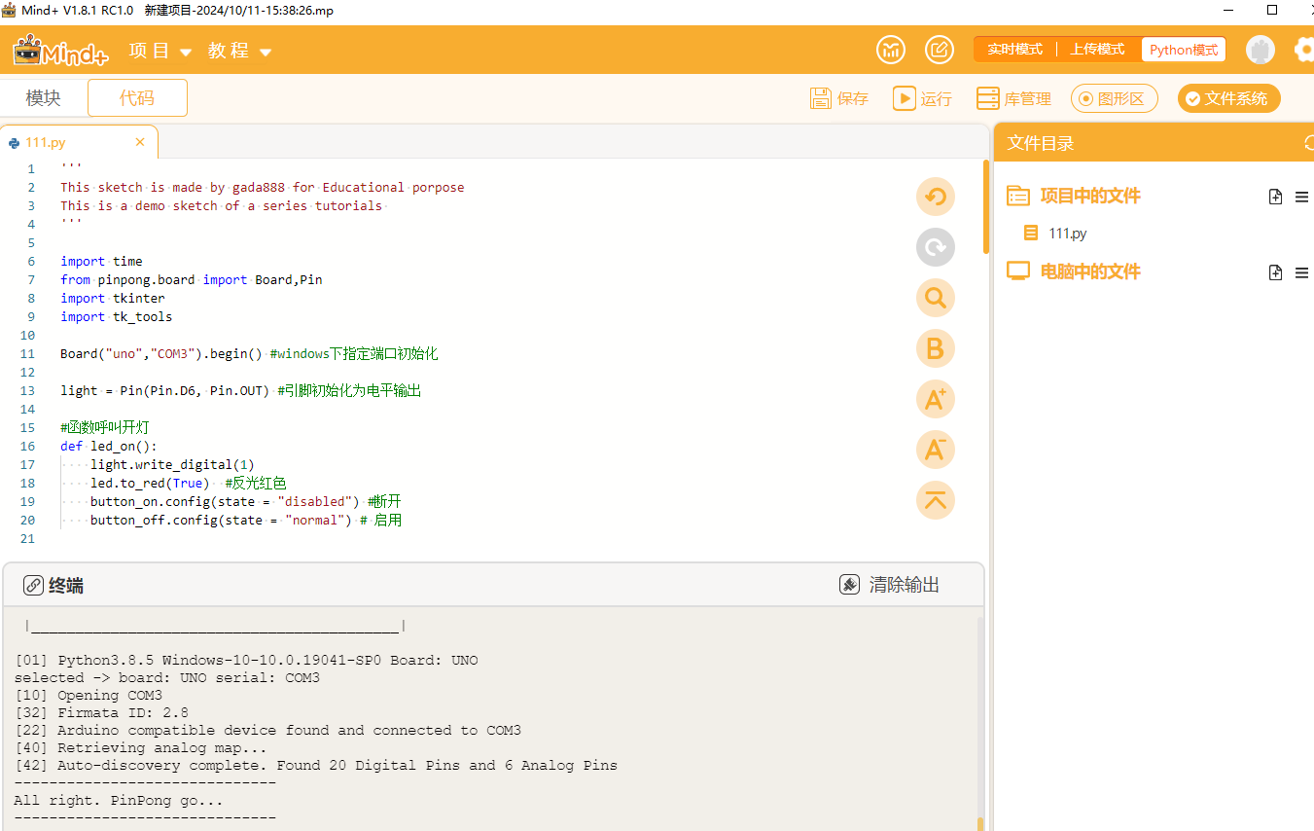The width and height of the screenshot is (1314, 831).
Task: Click refresh icon in 文件目录 header
Action: click(1308, 143)
